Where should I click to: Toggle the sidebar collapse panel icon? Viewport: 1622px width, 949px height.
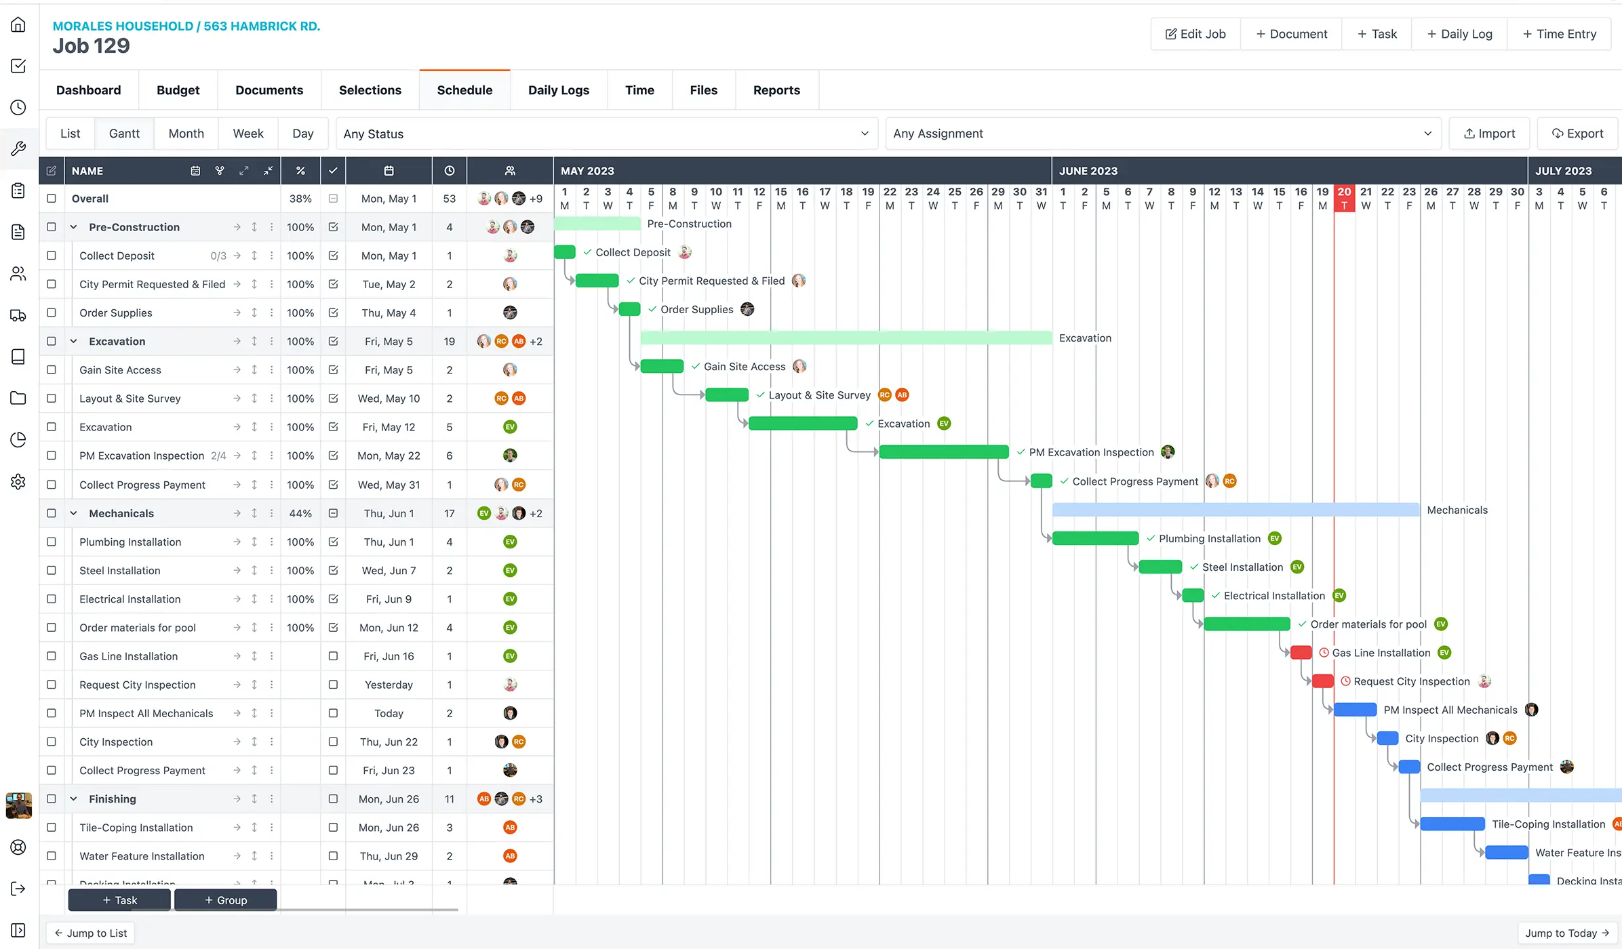(18, 930)
